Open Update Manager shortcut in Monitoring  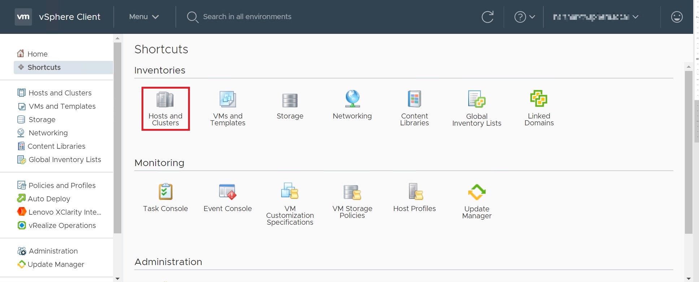pyautogui.click(x=477, y=201)
